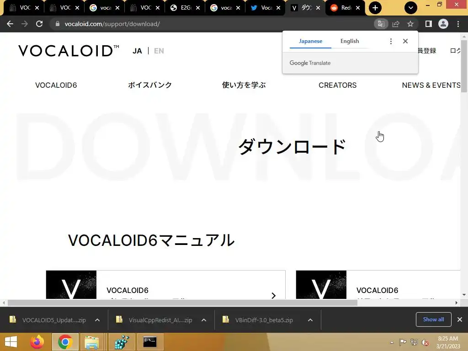Click the site info lock icon
The image size is (468, 351).
coord(58,24)
